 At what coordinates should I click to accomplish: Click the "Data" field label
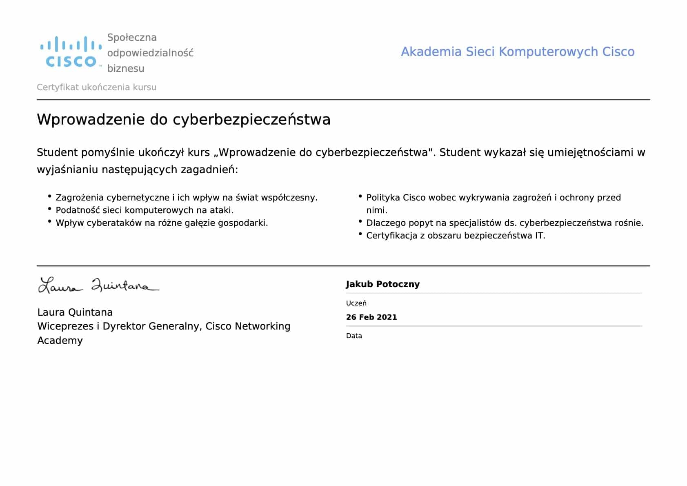[354, 336]
